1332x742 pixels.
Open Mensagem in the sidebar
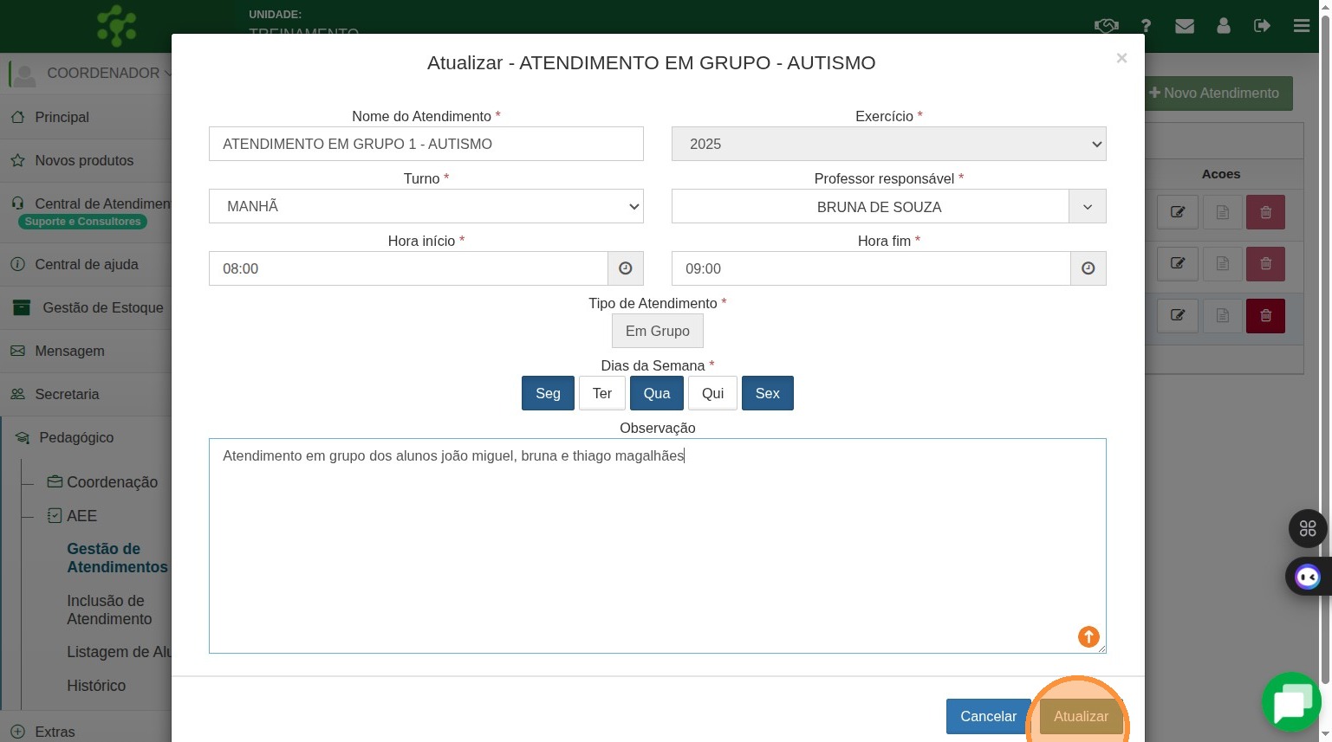pyautogui.click(x=87, y=351)
